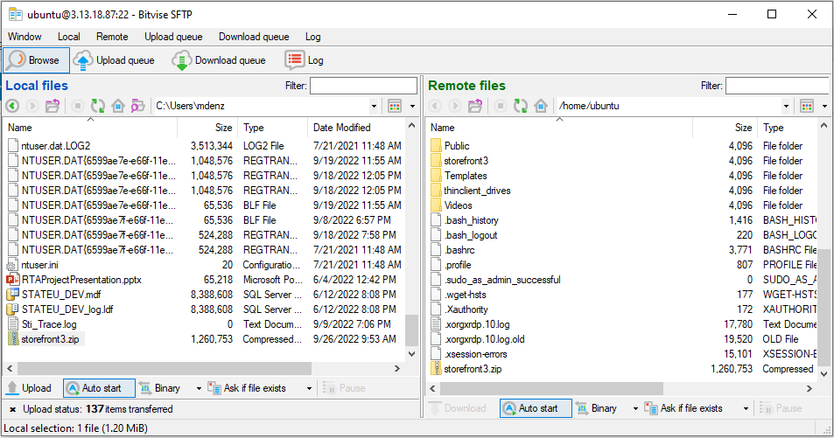Open the Window menu

pos(25,37)
